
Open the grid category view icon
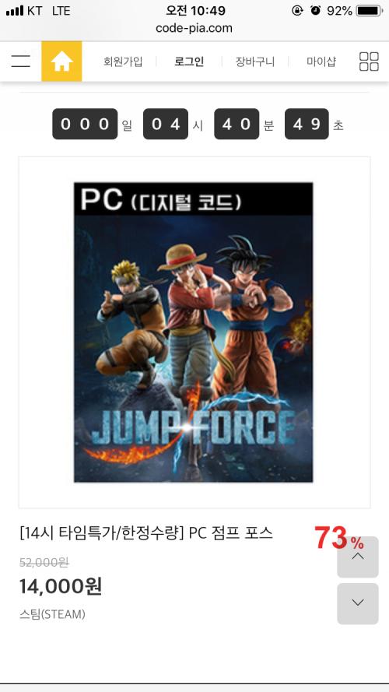coord(369,61)
